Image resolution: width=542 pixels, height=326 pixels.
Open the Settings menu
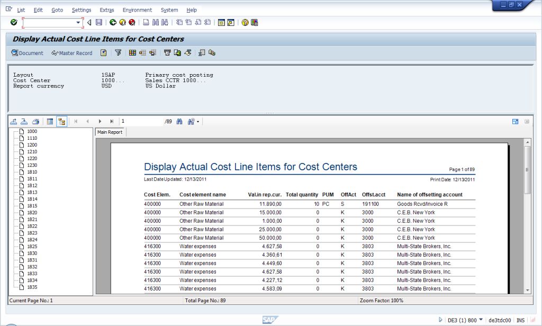tap(82, 10)
